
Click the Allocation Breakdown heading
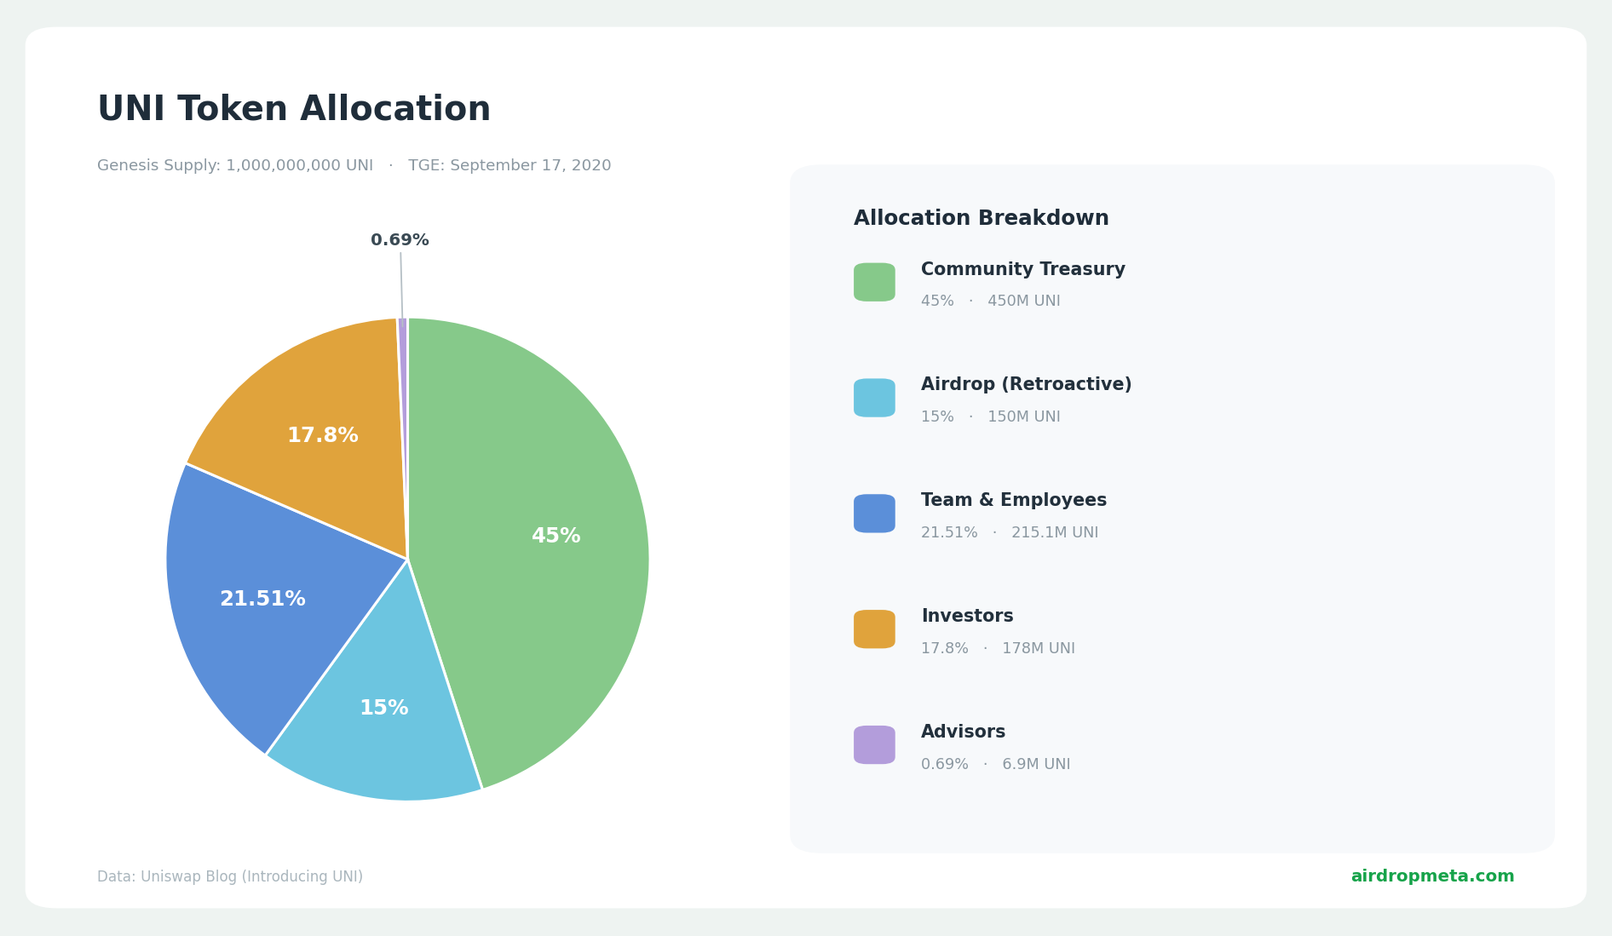(x=981, y=219)
